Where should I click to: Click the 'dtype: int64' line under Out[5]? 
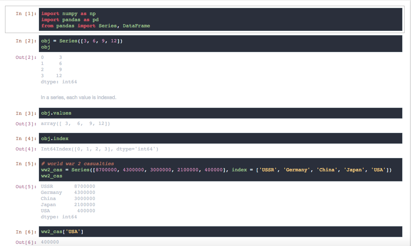click(59, 217)
